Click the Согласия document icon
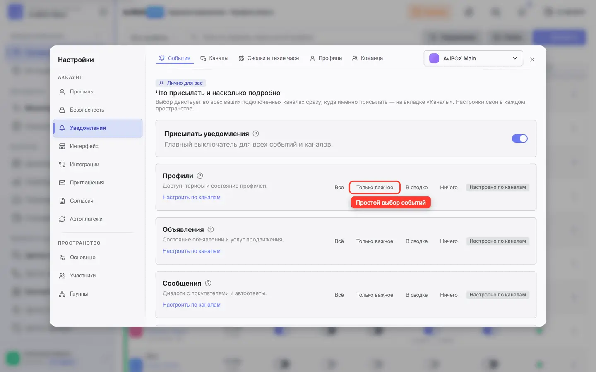 [x=62, y=201]
